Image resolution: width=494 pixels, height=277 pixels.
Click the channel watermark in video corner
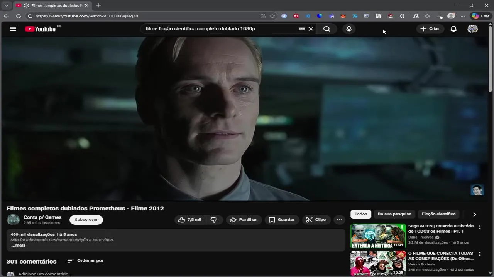tap(477, 190)
